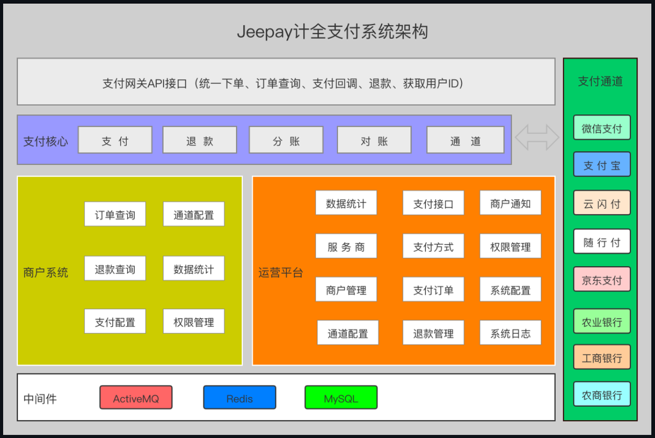Select 通道配置 in the 商户系统 panel
Viewport: 655px width, 438px height.
[194, 214]
